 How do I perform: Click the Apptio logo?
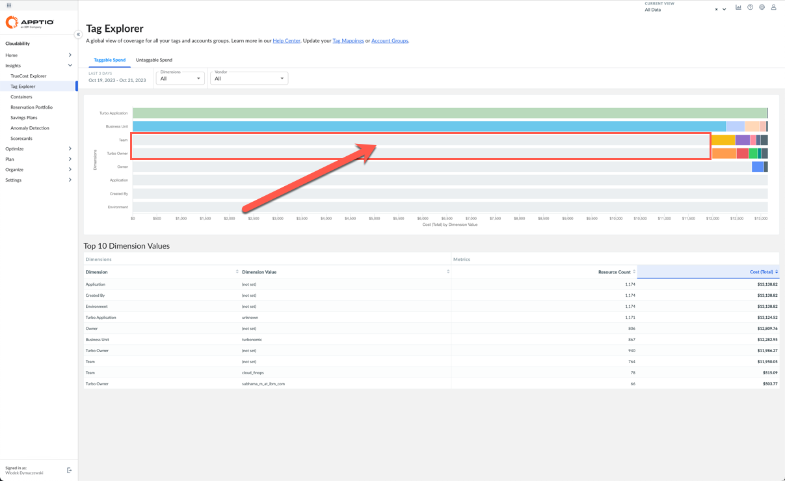29,23
